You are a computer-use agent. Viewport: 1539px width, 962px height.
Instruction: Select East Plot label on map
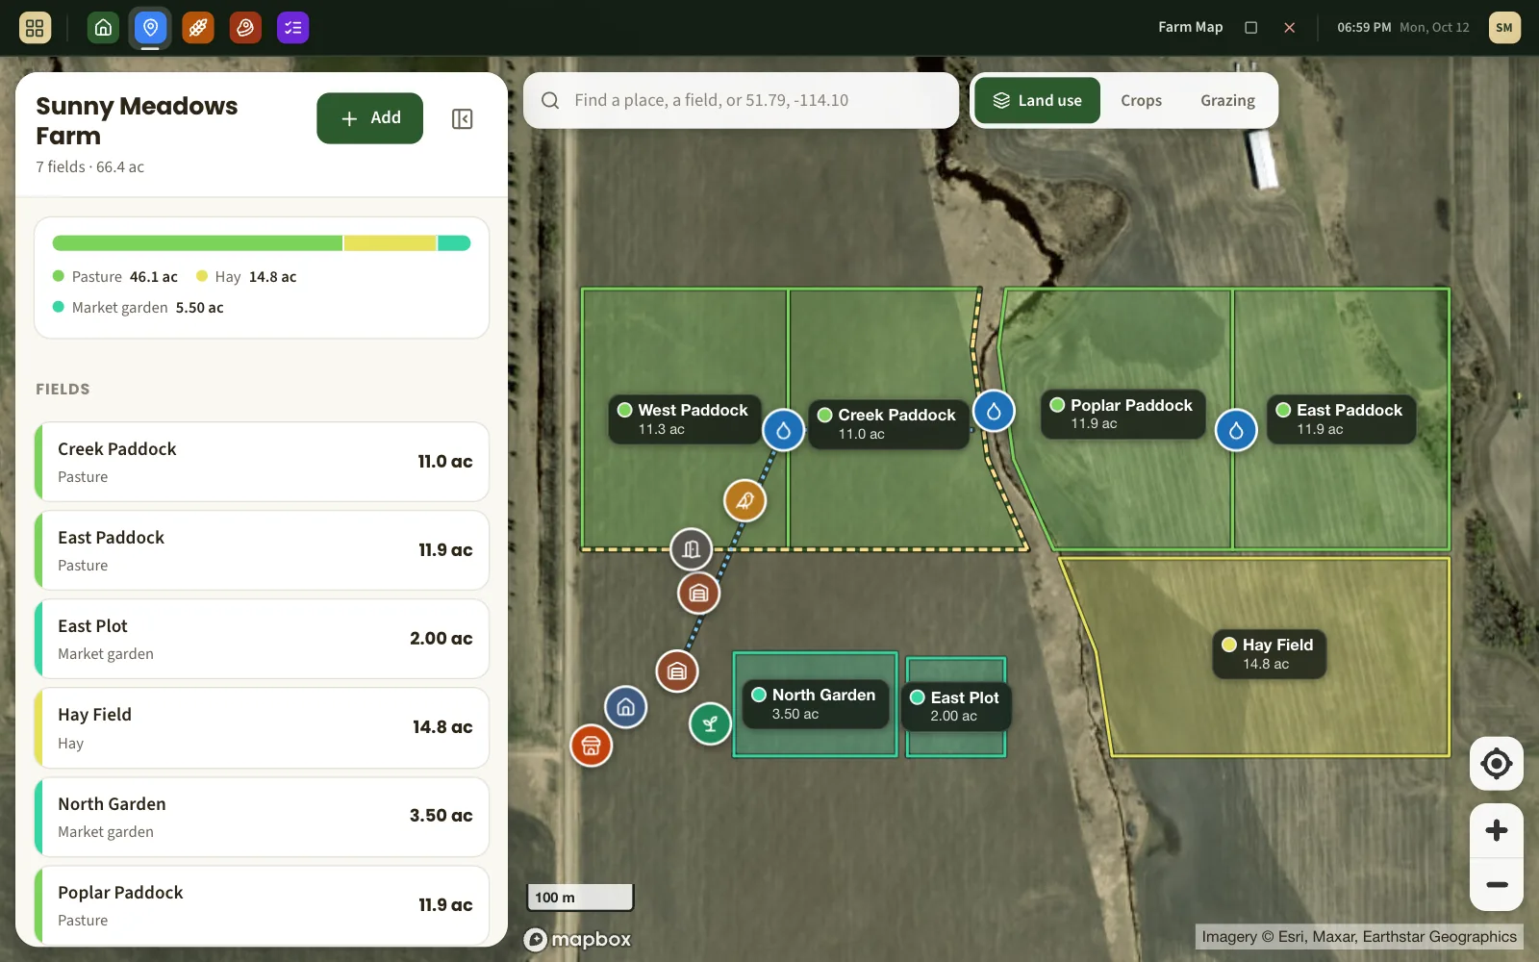[955, 706]
